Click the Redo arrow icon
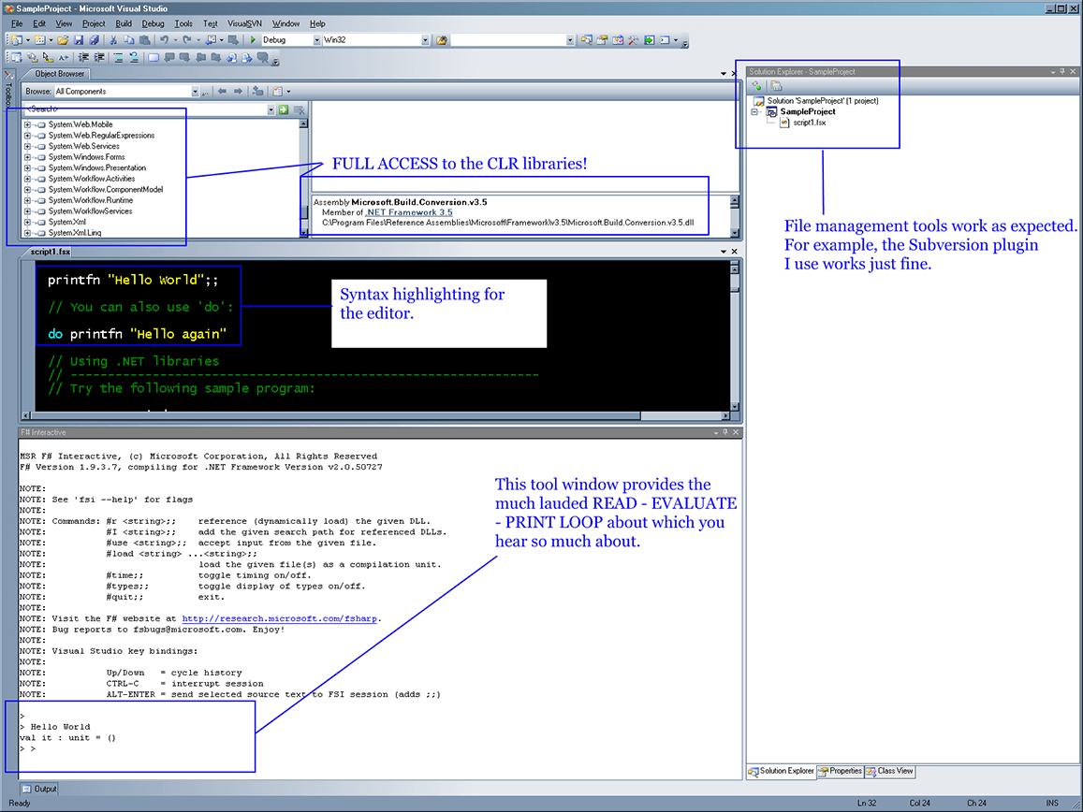The width and height of the screenshot is (1083, 812). tap(187, 40)
